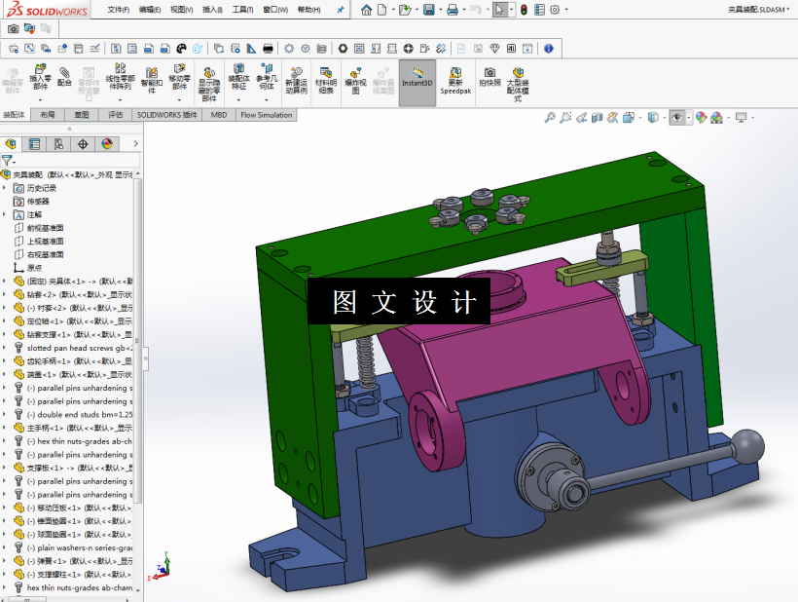Expand the 钻套支撑<1> component node
The height and width of the screenshot is (602, 798).
pyautogui.click(x=5, y=334)
